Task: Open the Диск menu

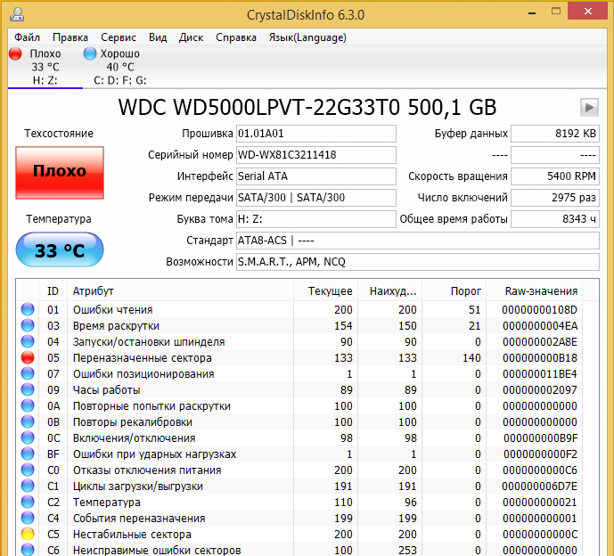Action: tap(191, 37)
